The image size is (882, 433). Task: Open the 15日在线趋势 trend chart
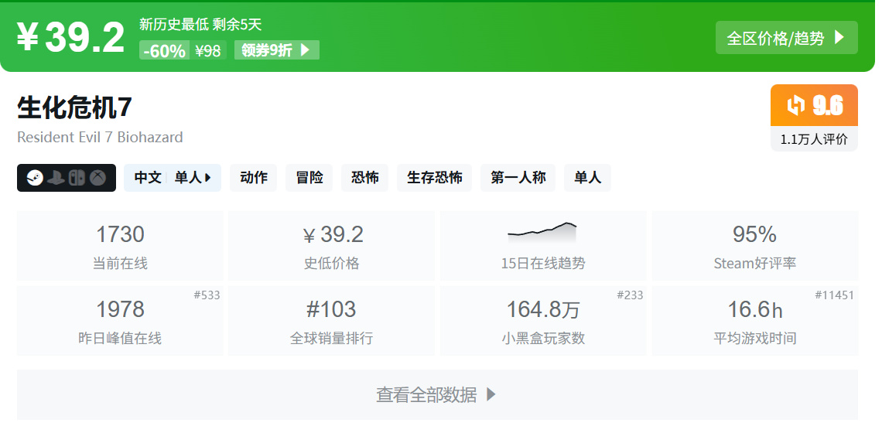click(x=543, y=246)
